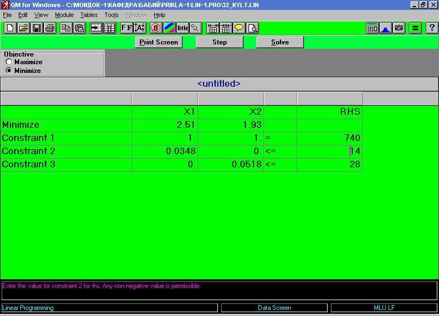Open the normal distribution curve icon
Viewport: 439px width, 316px height.
tap(386, 28)
